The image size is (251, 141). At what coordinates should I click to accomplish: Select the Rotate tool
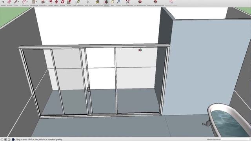click(x=63, y=2)
